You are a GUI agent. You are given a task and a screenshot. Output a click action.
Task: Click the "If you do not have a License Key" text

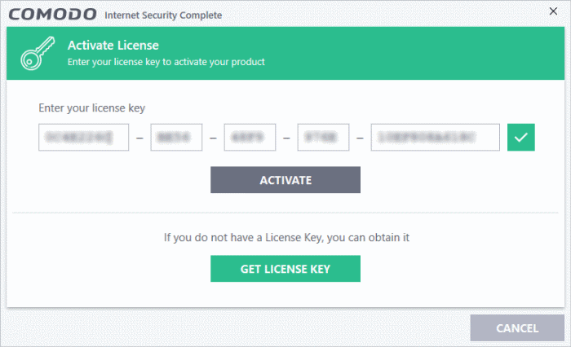(285, 238)
